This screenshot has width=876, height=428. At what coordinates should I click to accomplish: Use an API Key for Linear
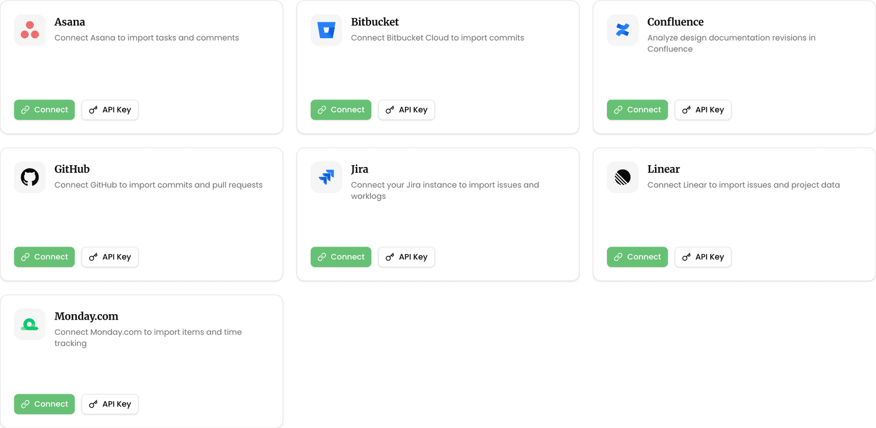(703, 257)
